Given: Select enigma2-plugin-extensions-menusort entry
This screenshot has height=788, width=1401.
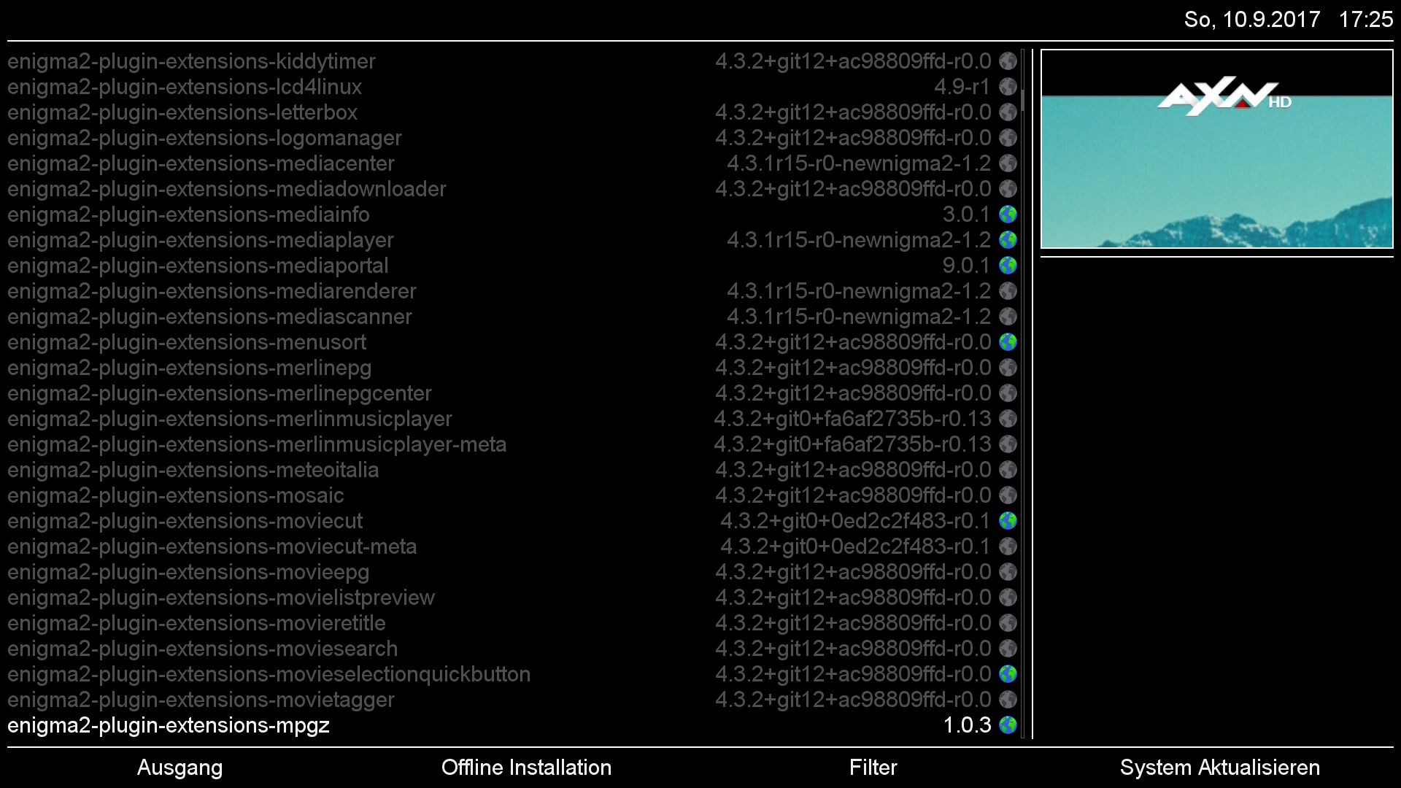Looking at the screenshot, I should click(x=512, y=342).
